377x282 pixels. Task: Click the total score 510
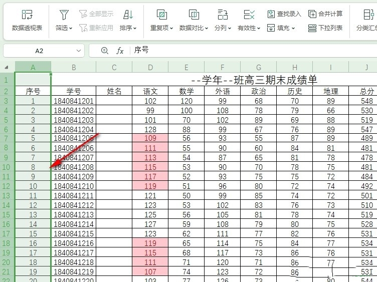[363, 205]
